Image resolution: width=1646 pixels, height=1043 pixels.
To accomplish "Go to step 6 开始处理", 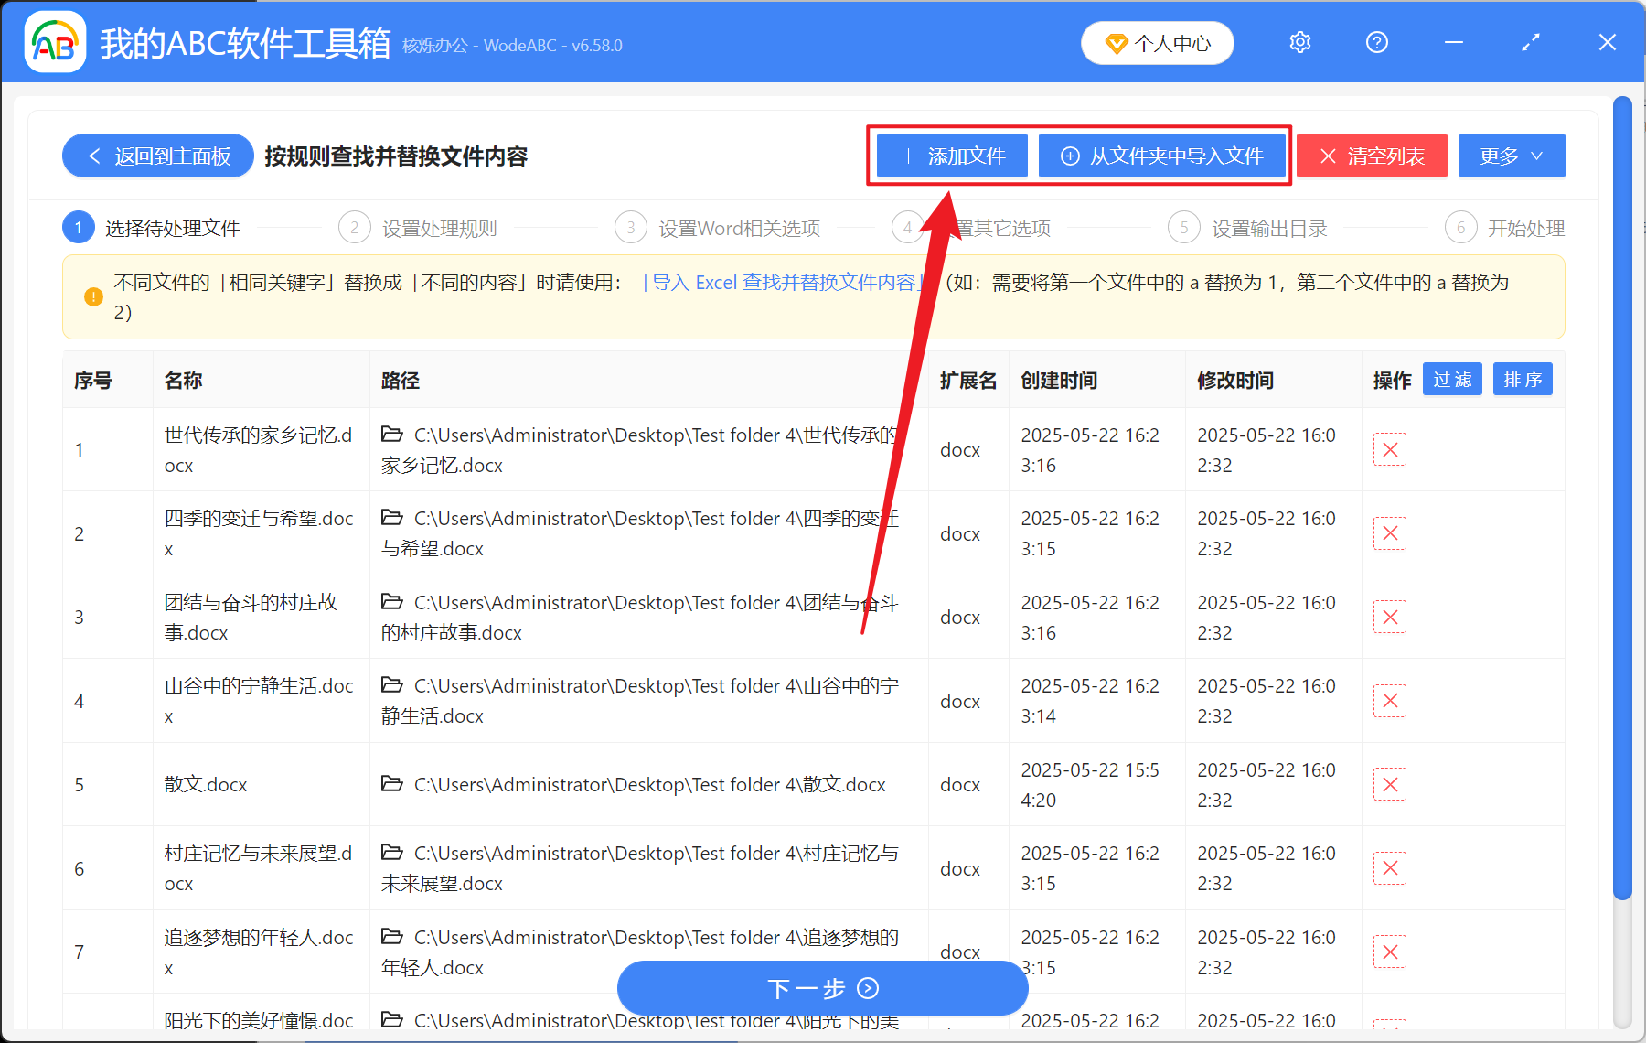I will (x=1505, y=228).
